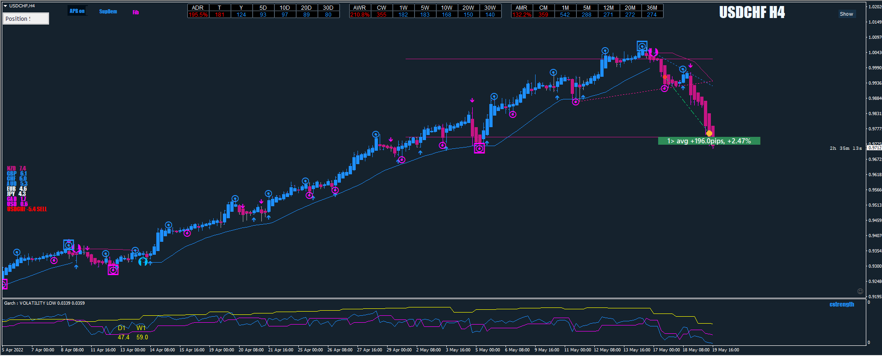Click the 10W column value 168

[x=447, y=15]
